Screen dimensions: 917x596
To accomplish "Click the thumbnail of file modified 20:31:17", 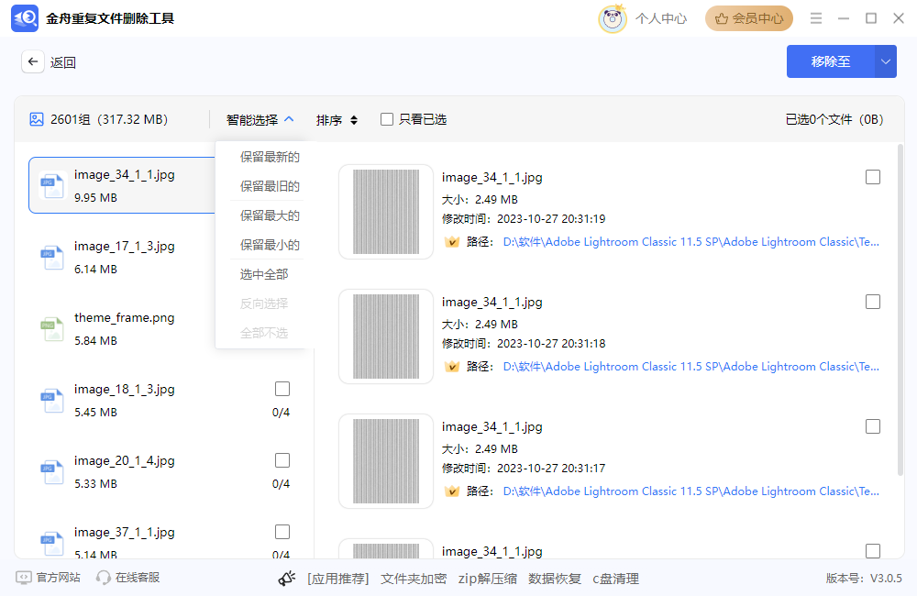I will pyautogui.click(x=386, y=461).
